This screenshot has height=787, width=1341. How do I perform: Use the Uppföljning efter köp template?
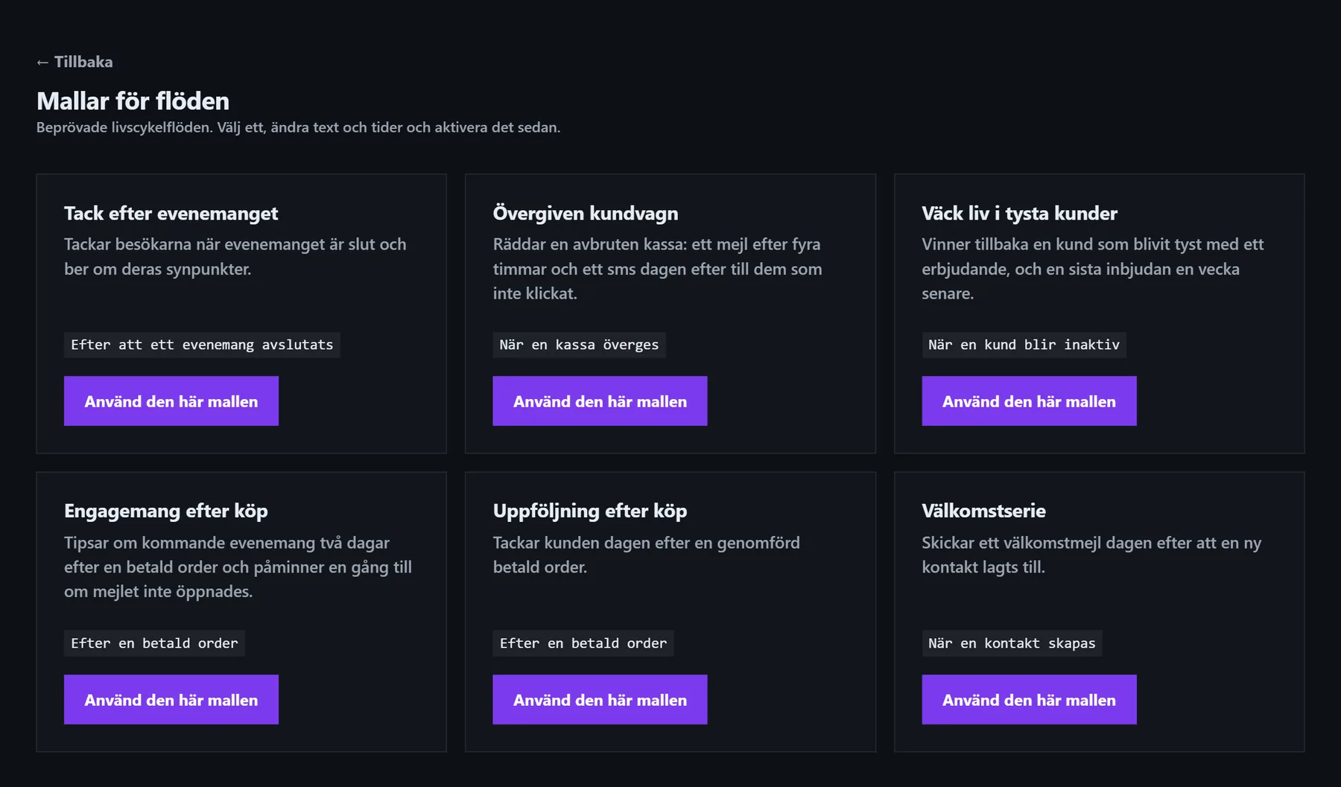(600, 700)
